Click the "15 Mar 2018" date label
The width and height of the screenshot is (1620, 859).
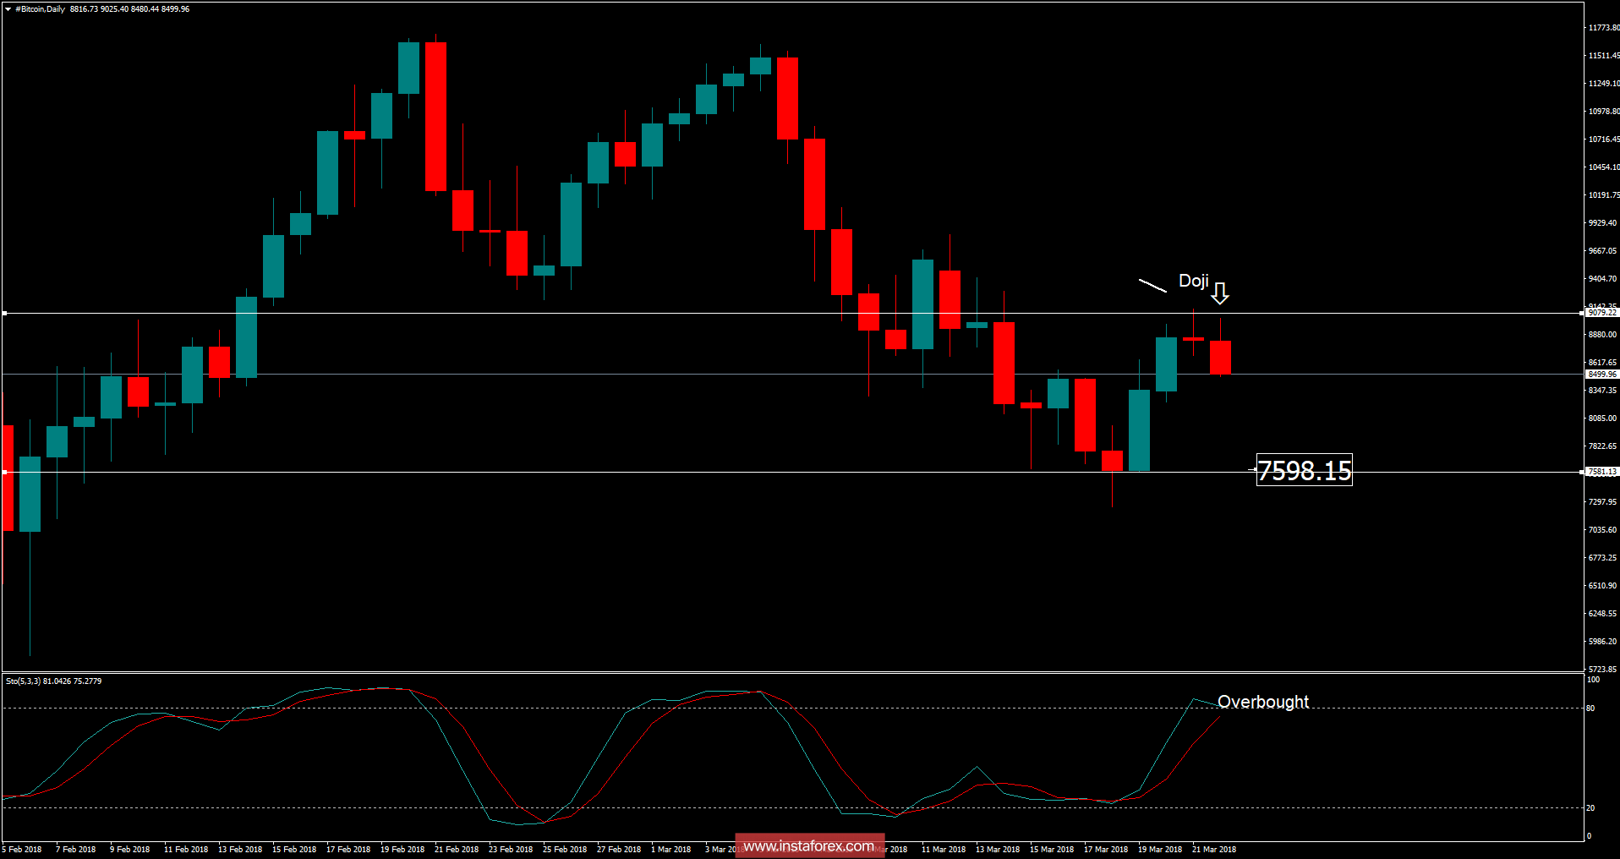tap(1052, 850)
